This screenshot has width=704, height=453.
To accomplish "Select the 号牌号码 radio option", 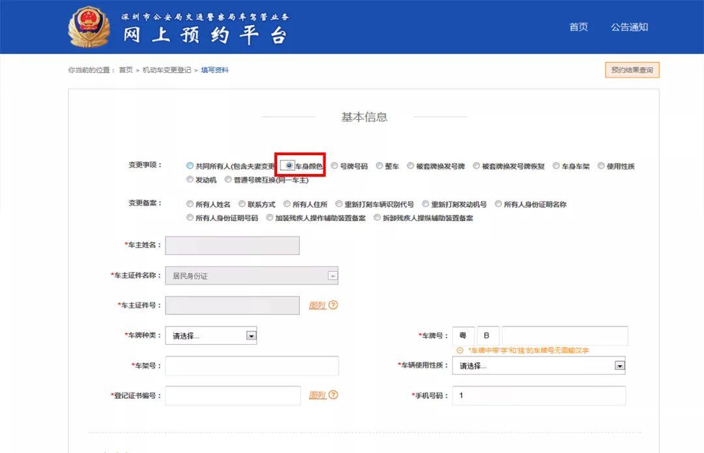I will point(334,166).
